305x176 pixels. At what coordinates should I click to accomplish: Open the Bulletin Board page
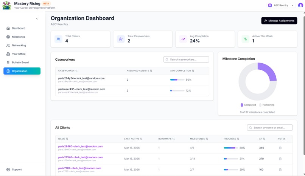(22, 62)
